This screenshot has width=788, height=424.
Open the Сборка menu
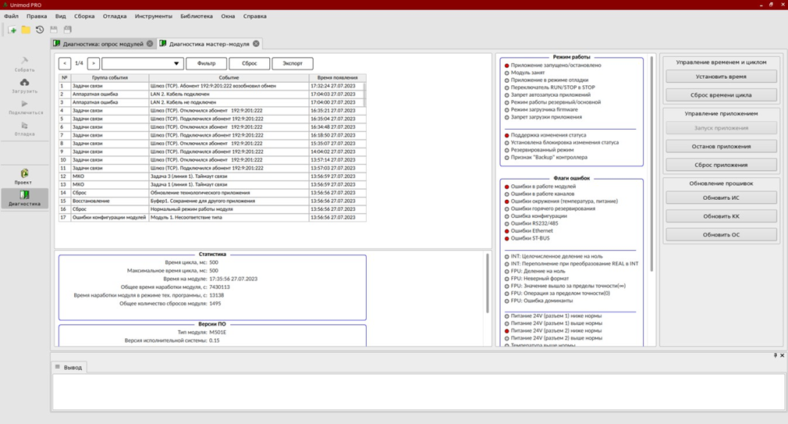tap(84, 16)
